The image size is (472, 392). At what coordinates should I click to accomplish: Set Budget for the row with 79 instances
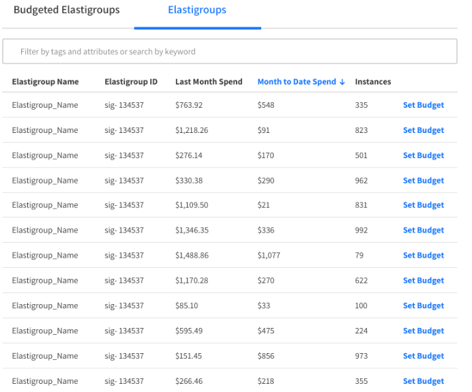423,256
